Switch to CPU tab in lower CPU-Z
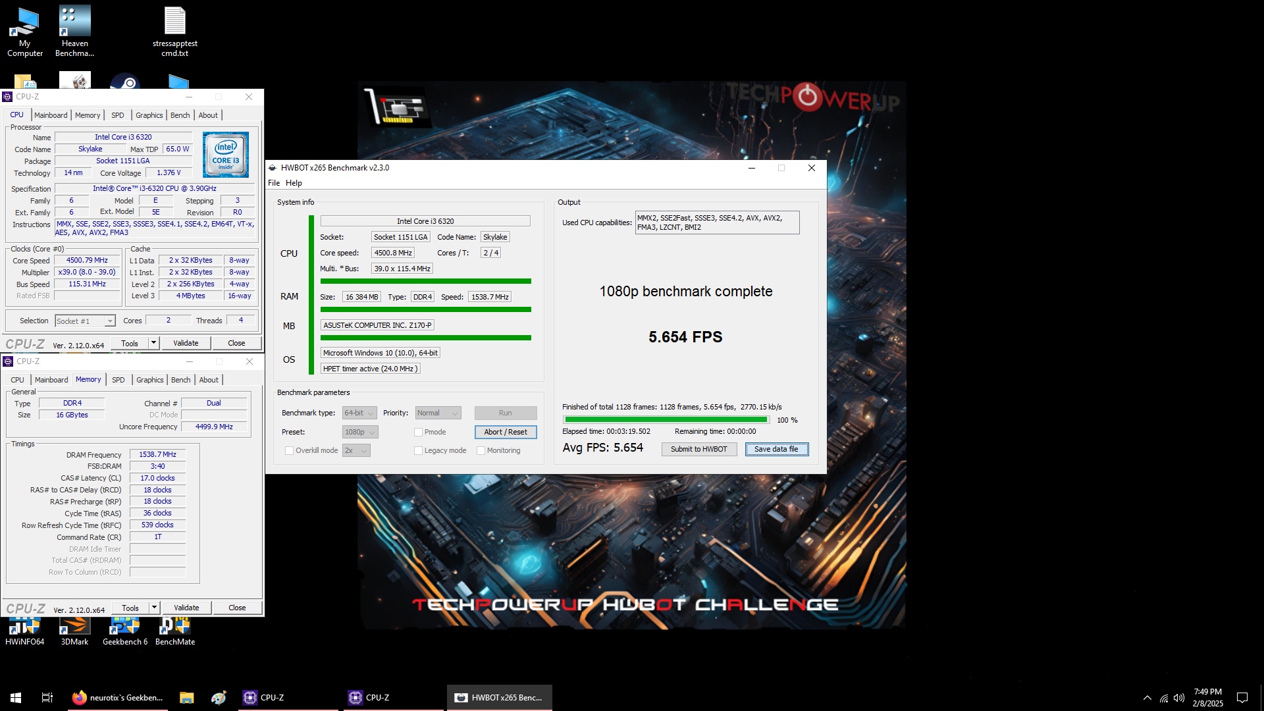 coord(18,380)
